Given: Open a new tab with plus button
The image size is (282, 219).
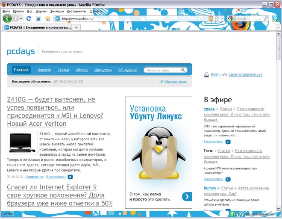Looking at the screenshot, I should pos(76,27).
